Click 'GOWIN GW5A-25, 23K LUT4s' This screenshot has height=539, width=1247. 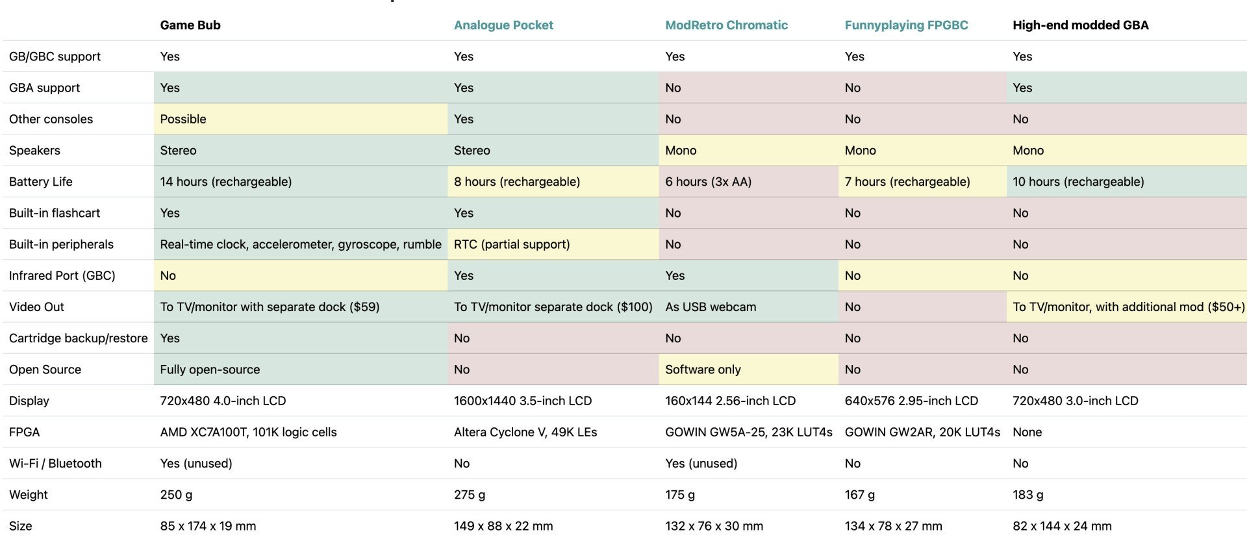[748, 432]
